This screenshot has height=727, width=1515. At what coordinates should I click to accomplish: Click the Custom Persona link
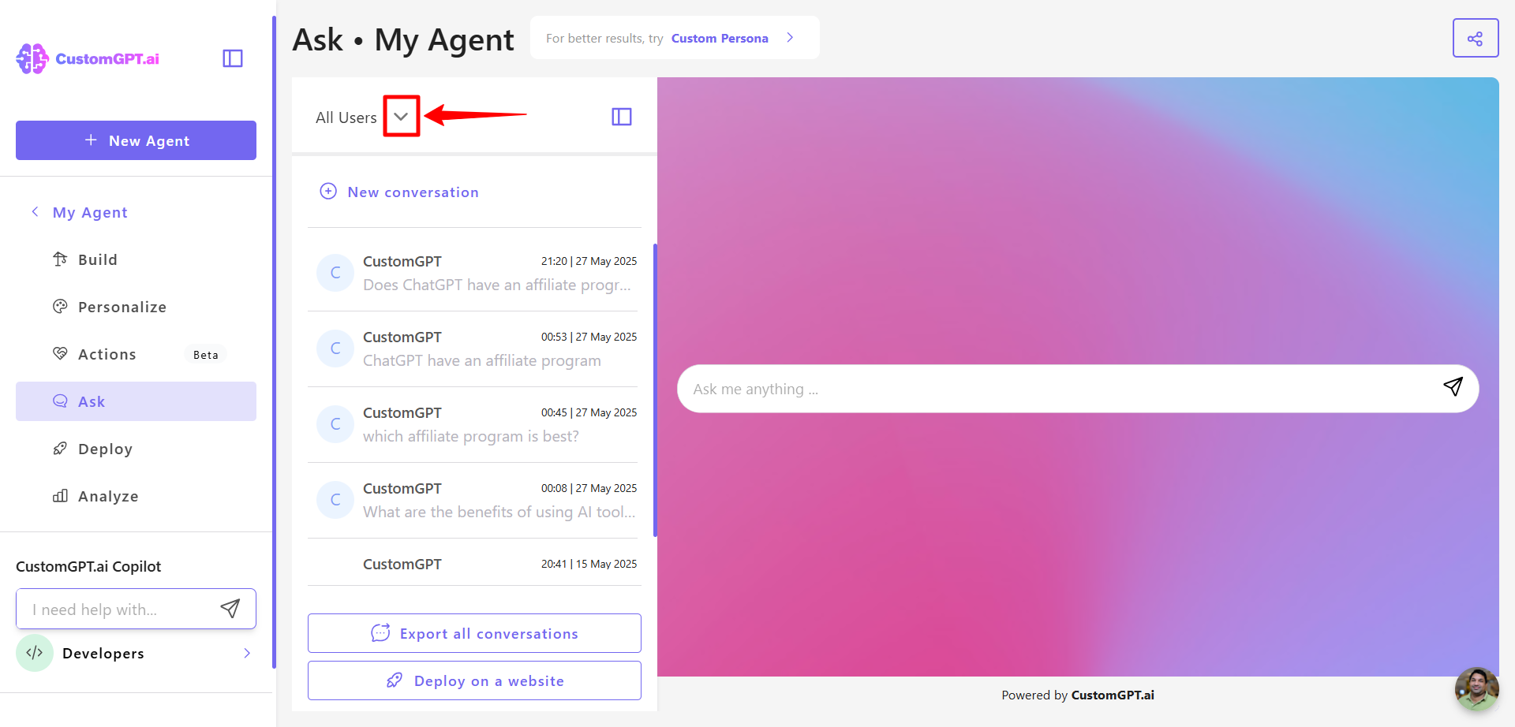(720, 38)
